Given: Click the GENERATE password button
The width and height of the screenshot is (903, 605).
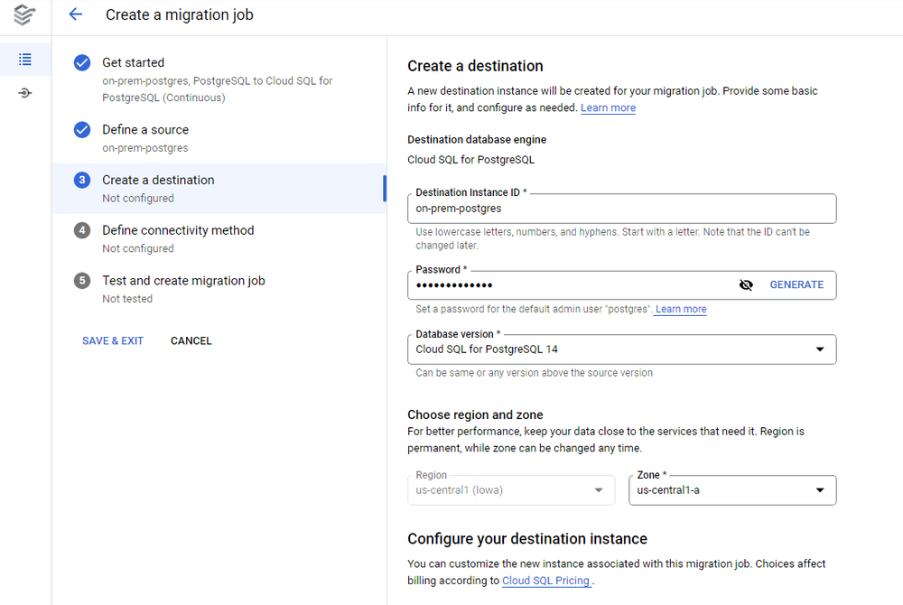Looking at the screenshot, I should tap(796, 284).
